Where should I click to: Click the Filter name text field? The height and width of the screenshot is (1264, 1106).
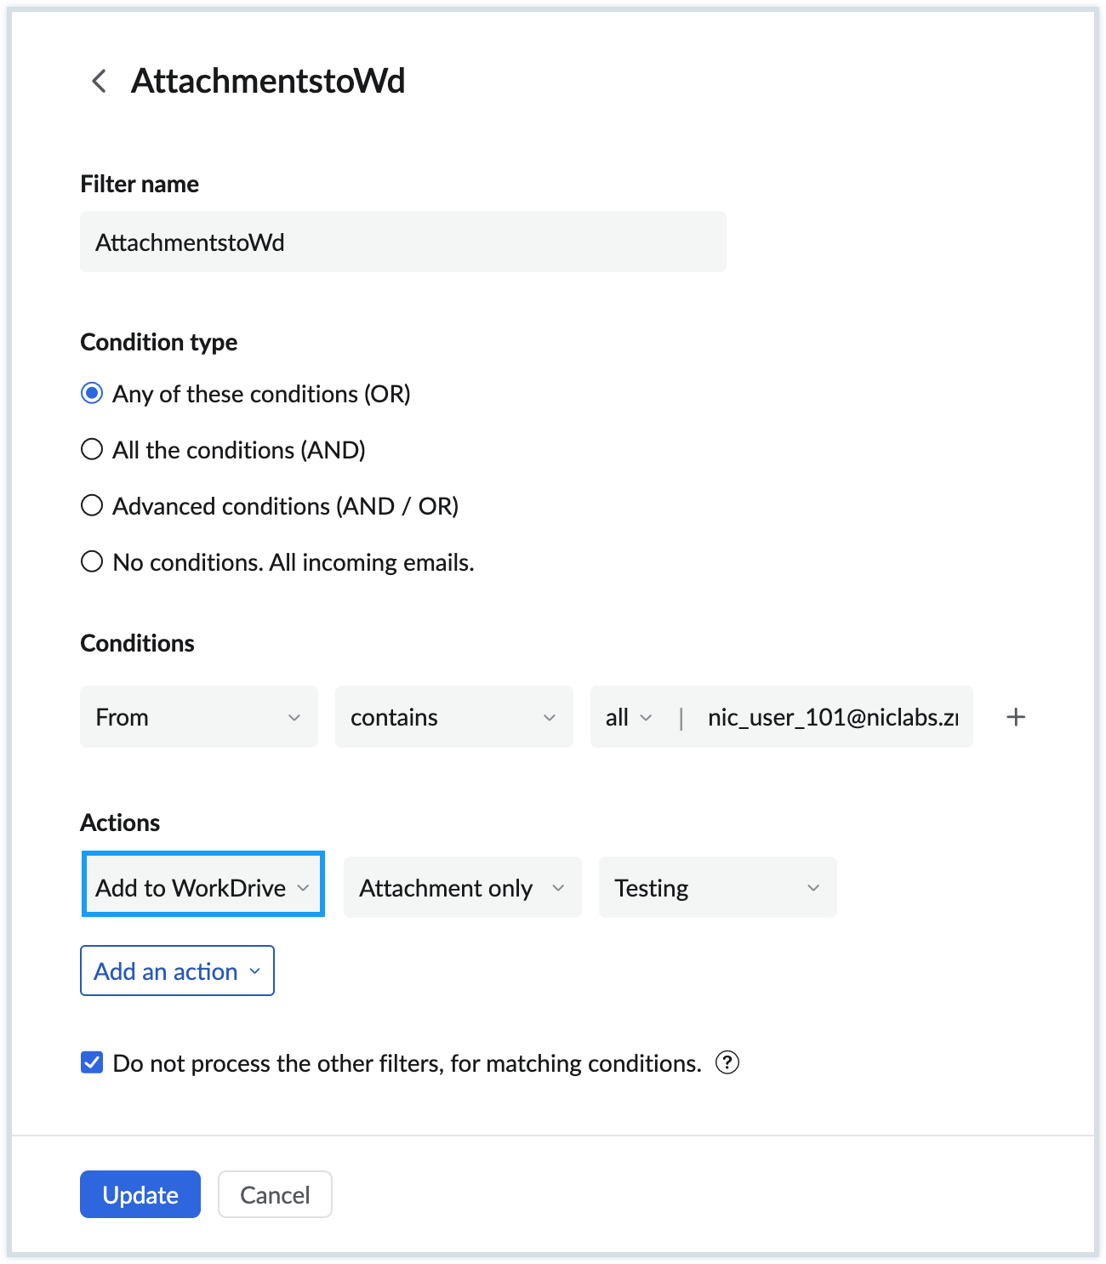pos(402,242)
